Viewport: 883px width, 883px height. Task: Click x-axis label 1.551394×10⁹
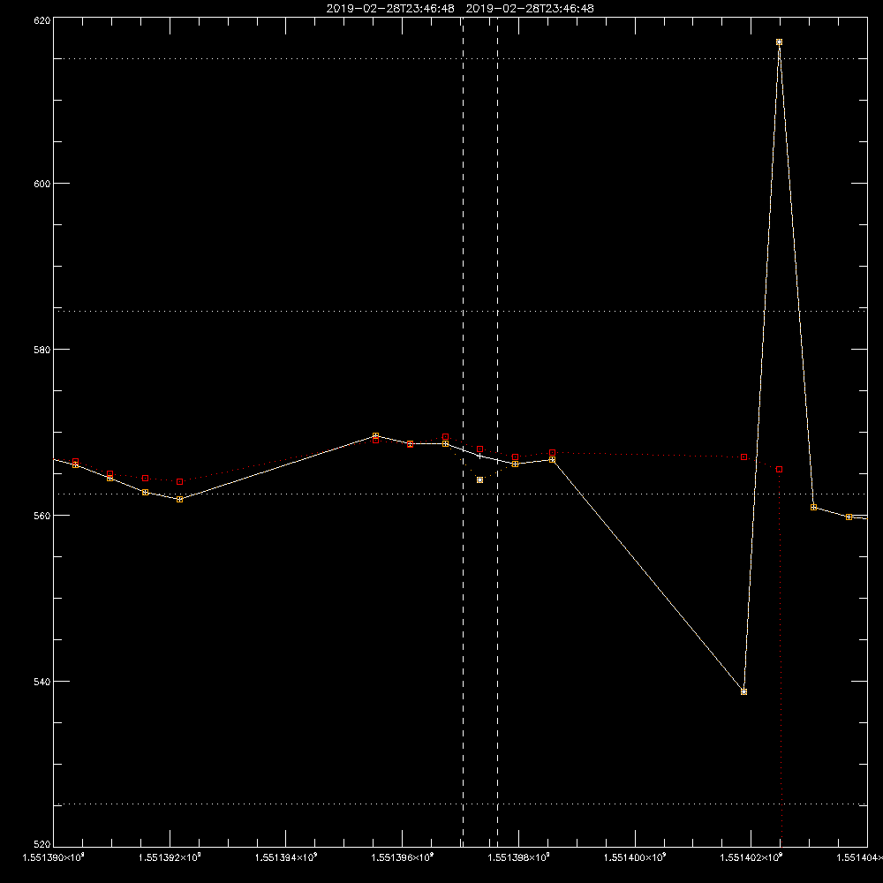286,857
